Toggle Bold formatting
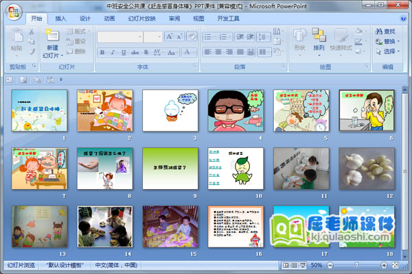Screen dimensions: 412x274 point(102,52)
